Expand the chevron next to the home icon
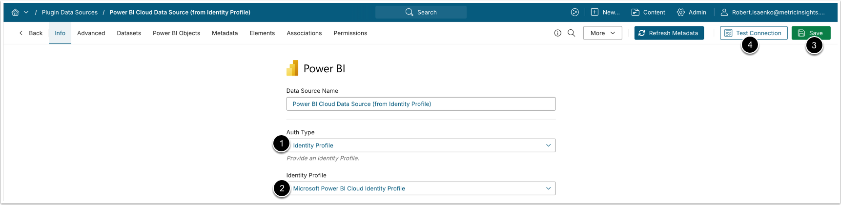Viewport: 841px width, 205px height. pos(26,12)
